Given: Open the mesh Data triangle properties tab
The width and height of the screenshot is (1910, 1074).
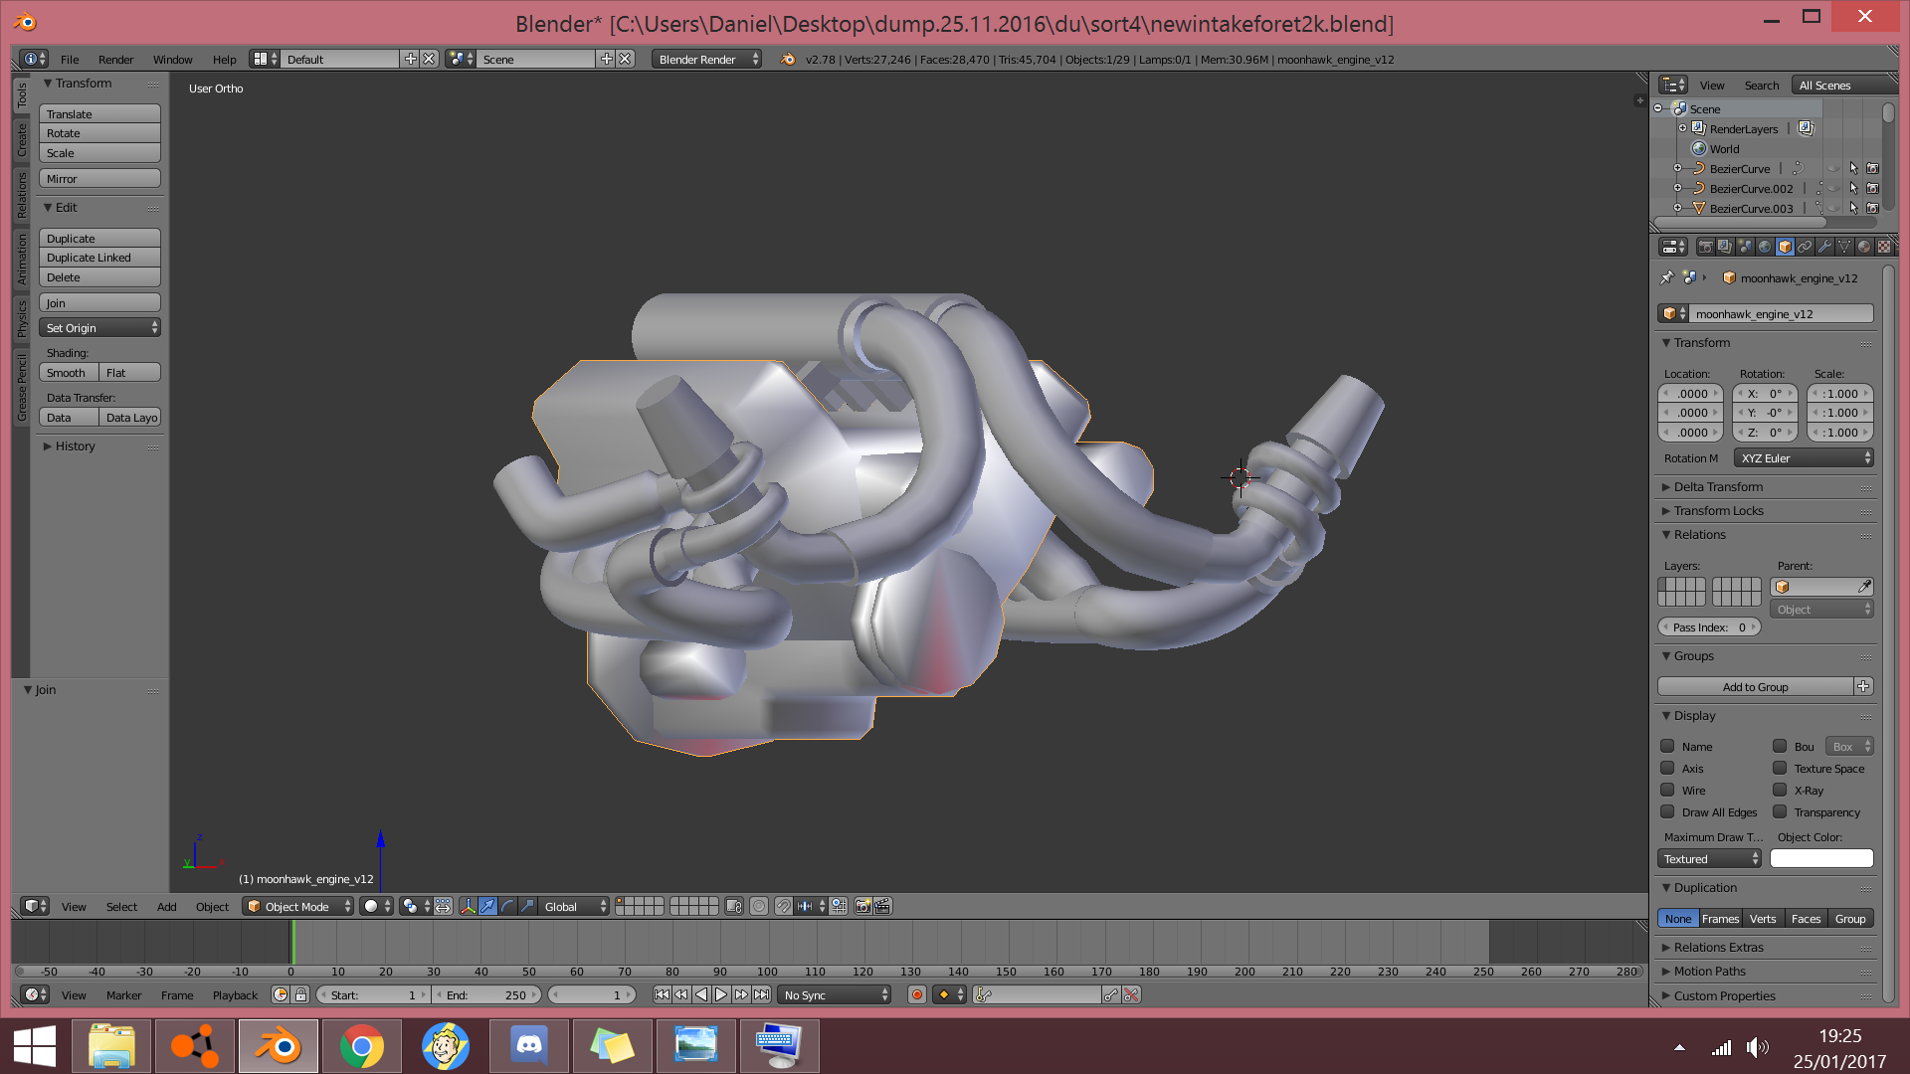Looking at the screenshot, I should 1844,247.
